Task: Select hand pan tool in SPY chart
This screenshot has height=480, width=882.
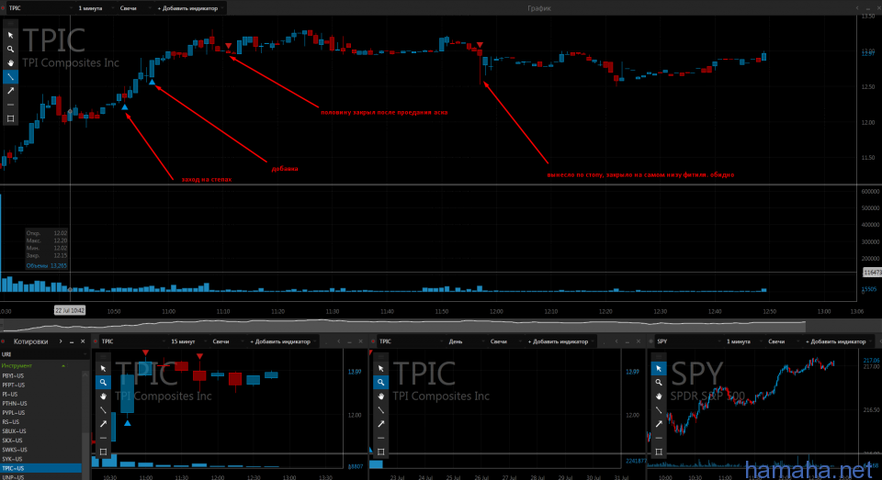Action: [x=659, y=396]
